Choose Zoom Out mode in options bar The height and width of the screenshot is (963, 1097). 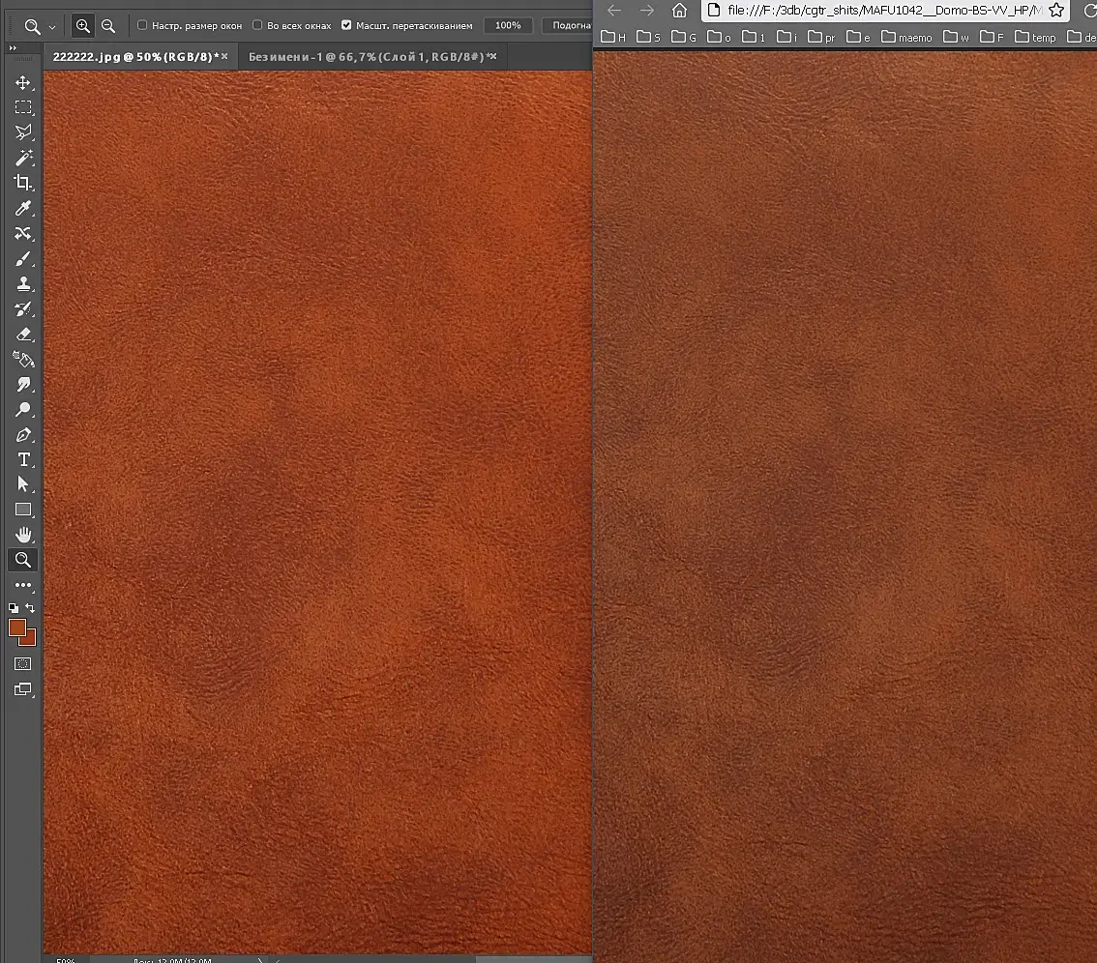108,26
